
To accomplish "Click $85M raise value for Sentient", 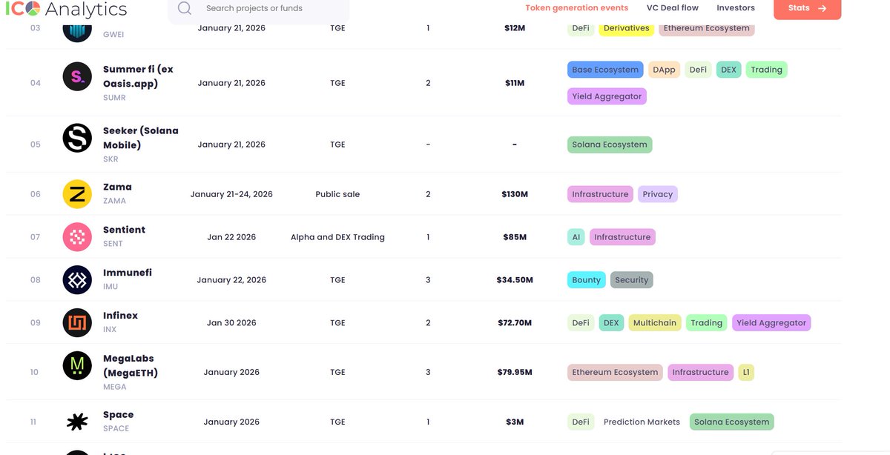I will (515, 237).
